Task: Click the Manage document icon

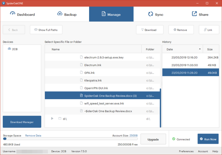Action: (104, 14)
